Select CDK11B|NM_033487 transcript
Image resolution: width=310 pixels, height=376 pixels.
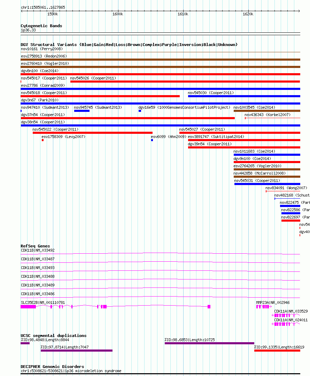click(160, 262)
